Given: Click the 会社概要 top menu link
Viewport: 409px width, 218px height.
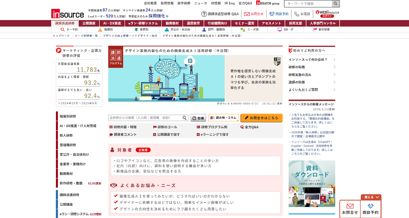Looking at the screenshot, I should point(150,3).
